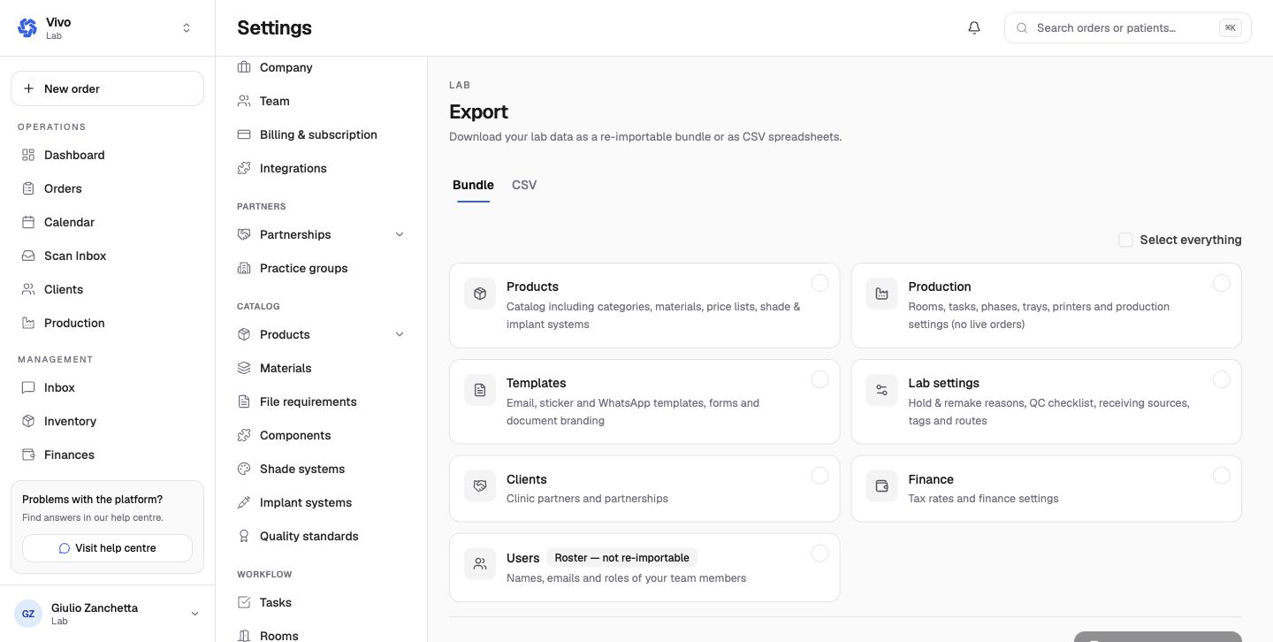Select the Lab settings radio circle
The height and width of the screenshot is (642, 1273).
[x=1221, y=379]
